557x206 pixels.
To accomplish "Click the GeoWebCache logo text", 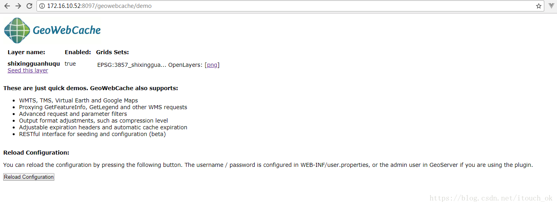I will pyautogui.click(x=67, y=30).
